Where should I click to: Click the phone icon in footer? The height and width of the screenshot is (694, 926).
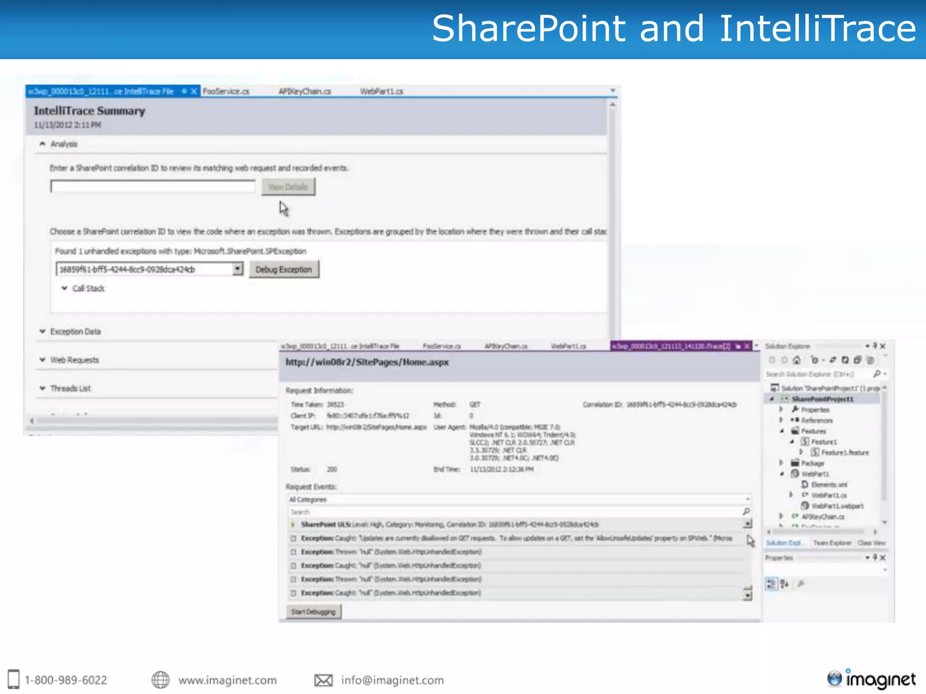(x=14, y=679)
